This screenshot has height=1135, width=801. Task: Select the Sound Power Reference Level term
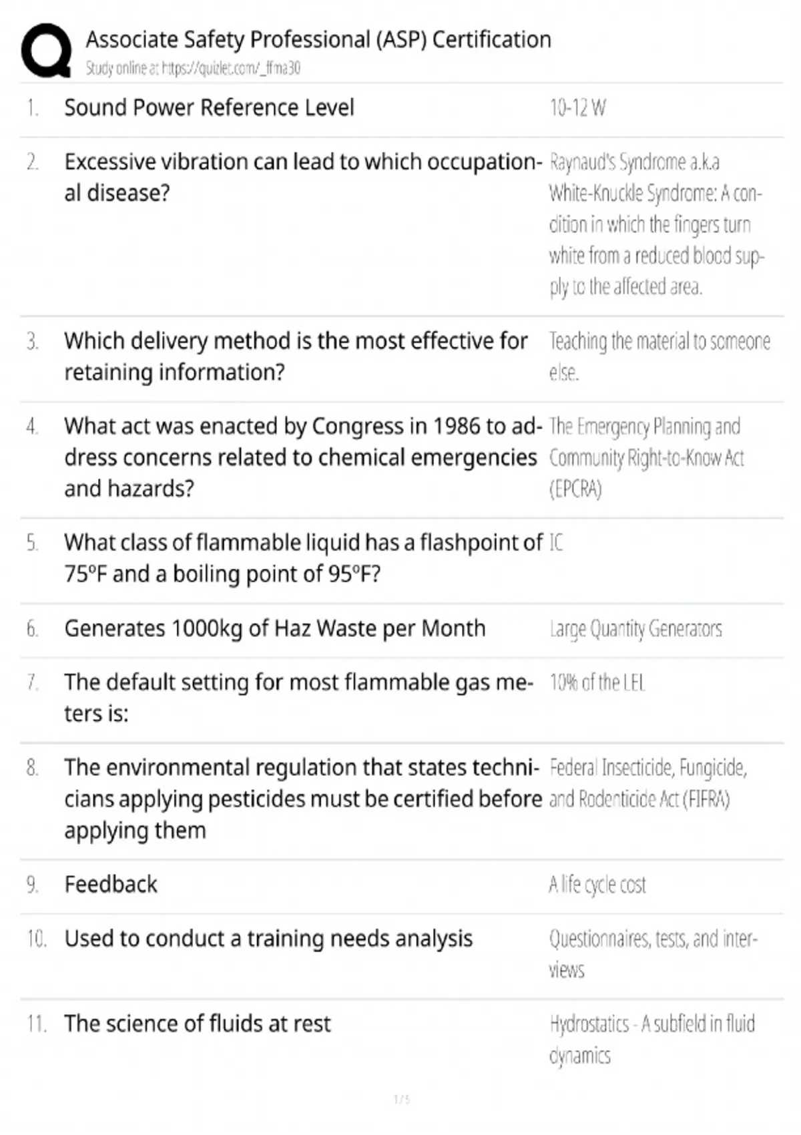pyautogui.click(x=209, y=107)
